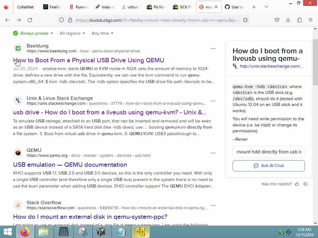
Task: Close the DuckDuckGo search tab
Action: (x=216, y=7)
